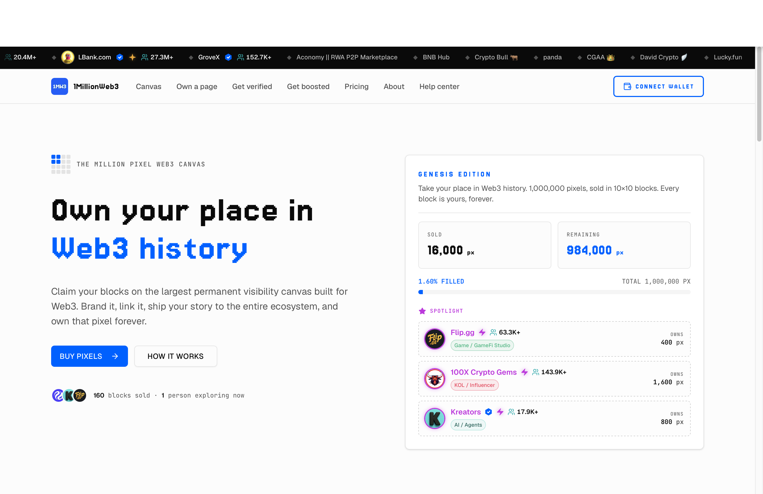This screenshot has width=763, height=494.
Task: Open How It Works
Action: pos(176,356)
